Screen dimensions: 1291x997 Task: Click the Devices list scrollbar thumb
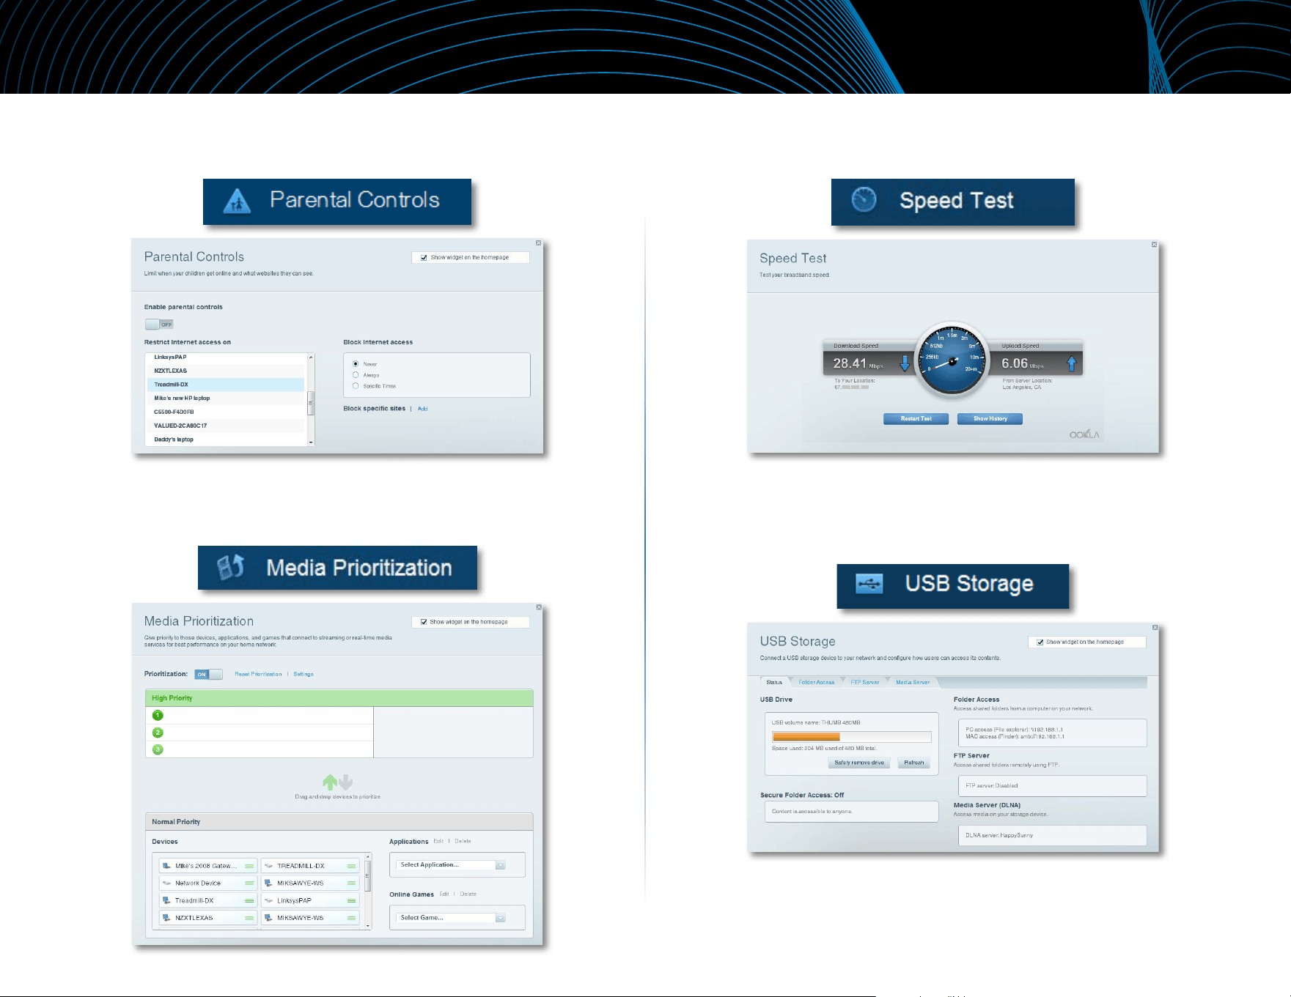(x=368, y=876)
